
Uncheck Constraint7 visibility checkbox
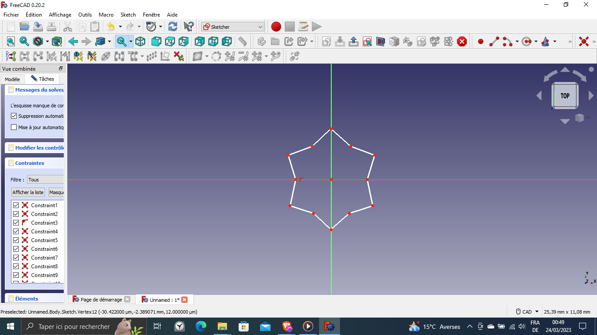pos(16,257)
